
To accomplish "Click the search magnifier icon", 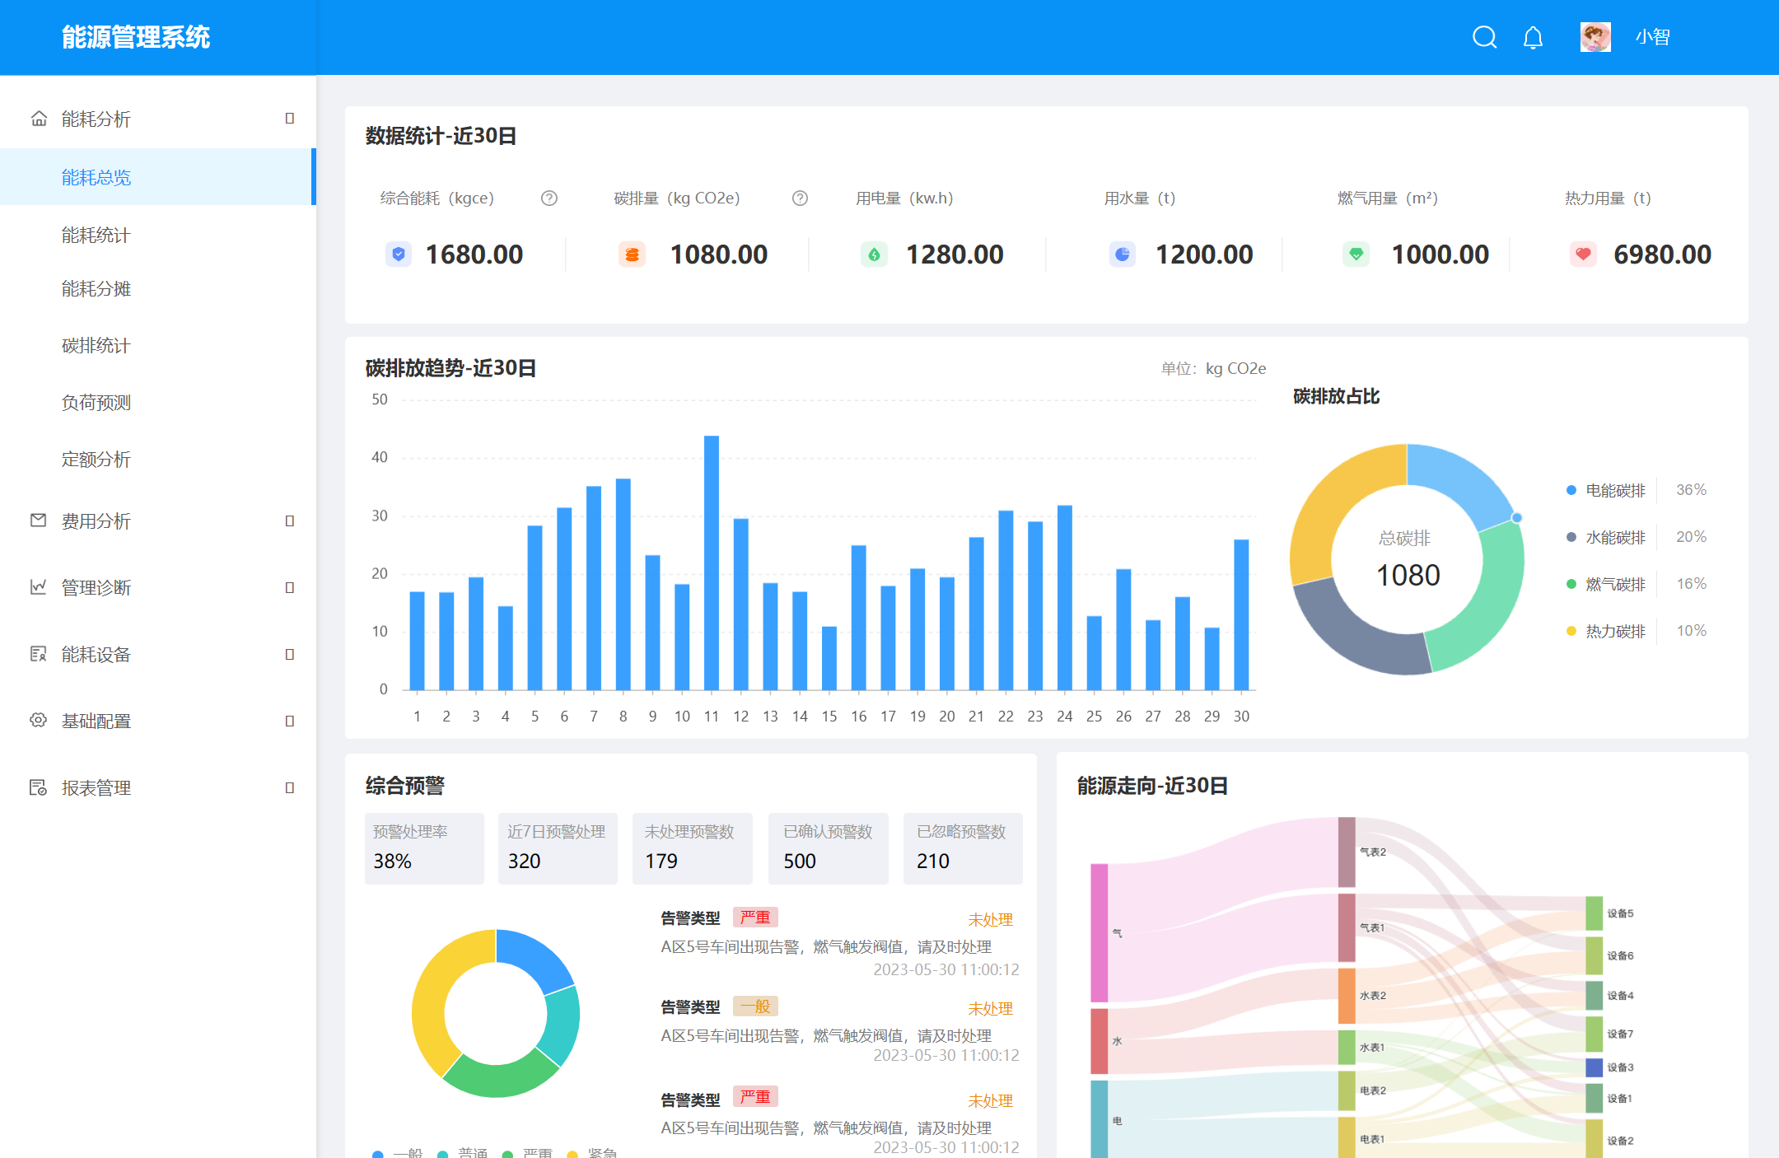I will [x=1484, y=37].
